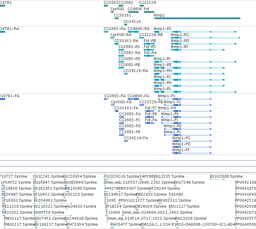Image resolution: width=256 pixels, height=229 pixels.
Task: Select protein CG3683-PD label
Action: 130,126
